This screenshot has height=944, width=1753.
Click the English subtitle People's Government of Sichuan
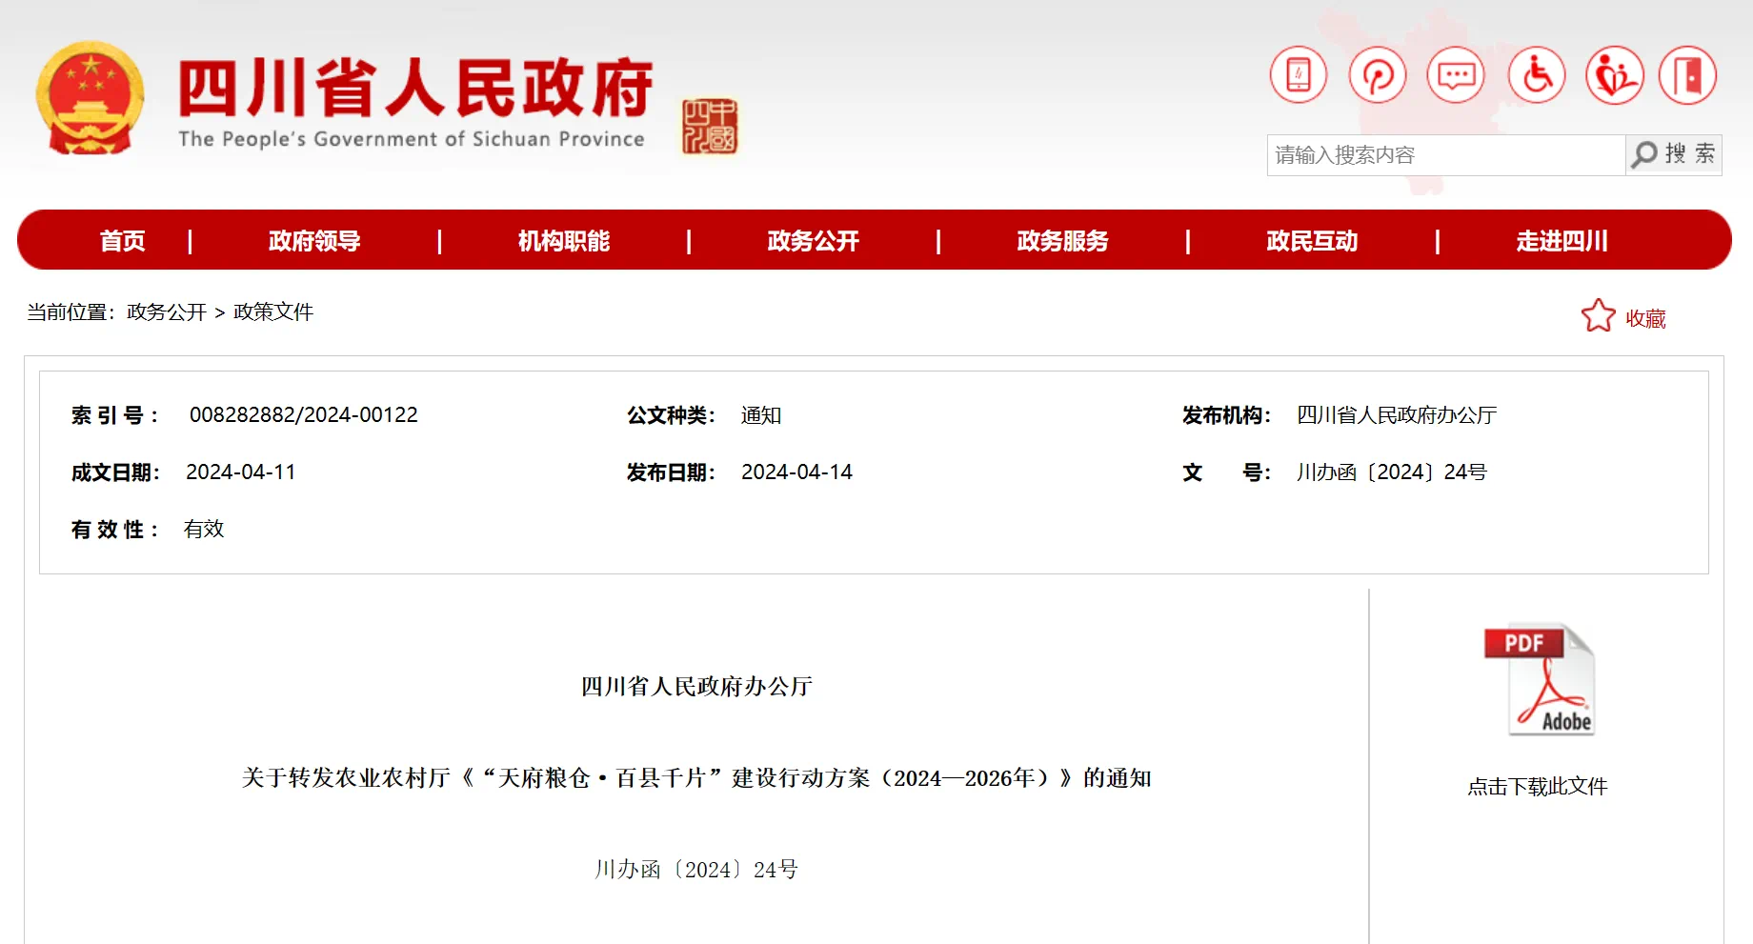pos(412,139)
